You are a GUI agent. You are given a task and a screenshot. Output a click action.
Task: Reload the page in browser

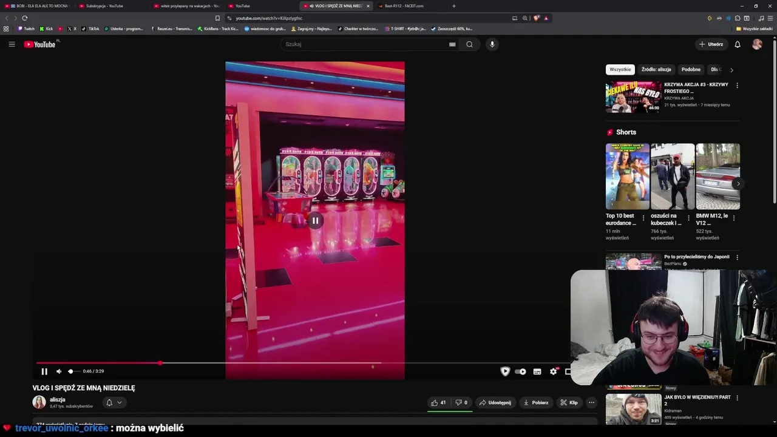[x=25, y=18]
